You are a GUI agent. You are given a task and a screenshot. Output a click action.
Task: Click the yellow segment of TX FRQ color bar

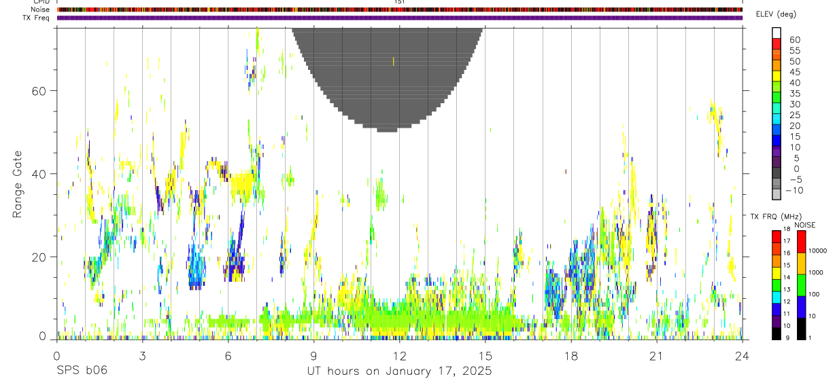777,273
